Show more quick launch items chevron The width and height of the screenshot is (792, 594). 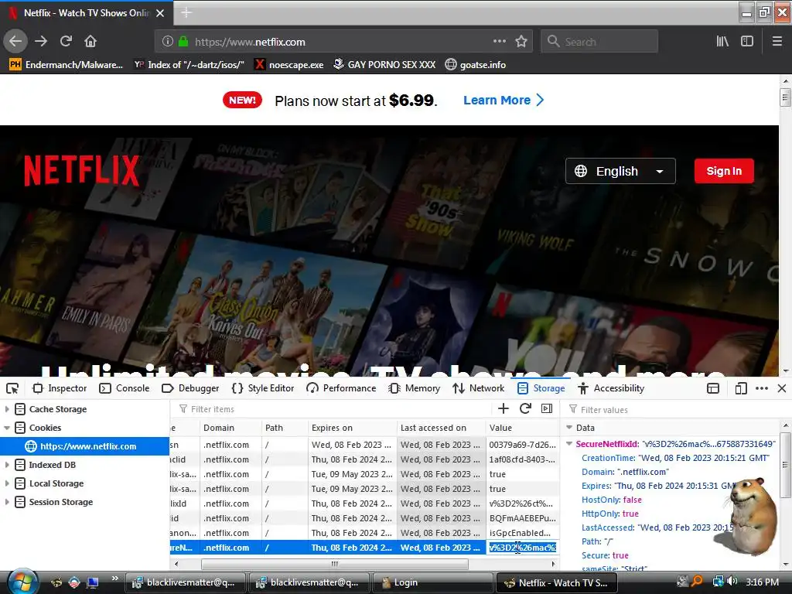click(x=114, y=579)
